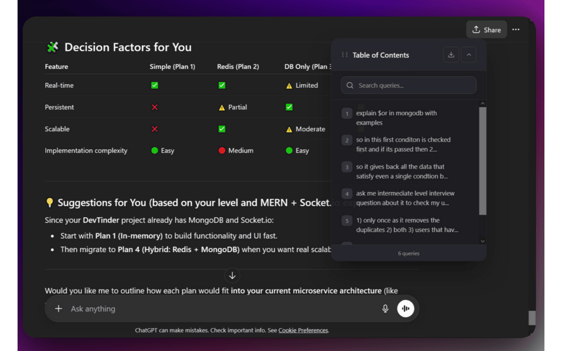Click the 'Redis (Plan 2)' column header
Viewport: 562px width, 351px height.
[x=238, y=67]
